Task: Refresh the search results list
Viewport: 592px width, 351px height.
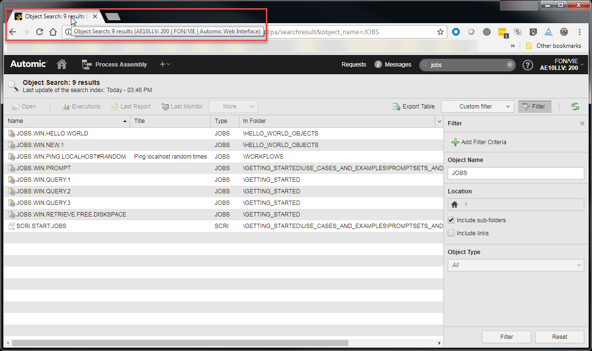Action: coord(575,106)
